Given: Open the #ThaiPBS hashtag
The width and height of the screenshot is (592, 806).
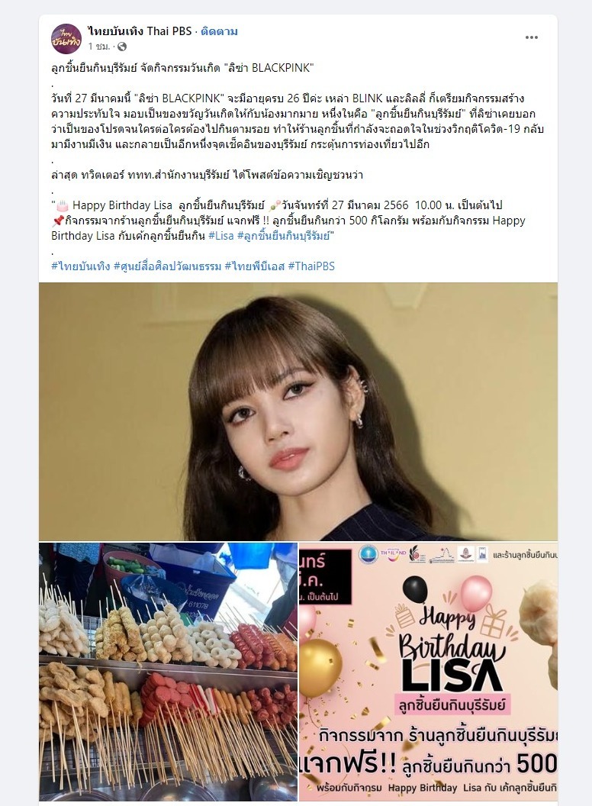Looking at the screenshot, I should coord(311,266).
